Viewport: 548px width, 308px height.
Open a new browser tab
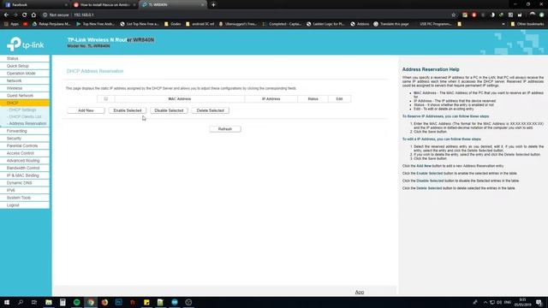213,5
